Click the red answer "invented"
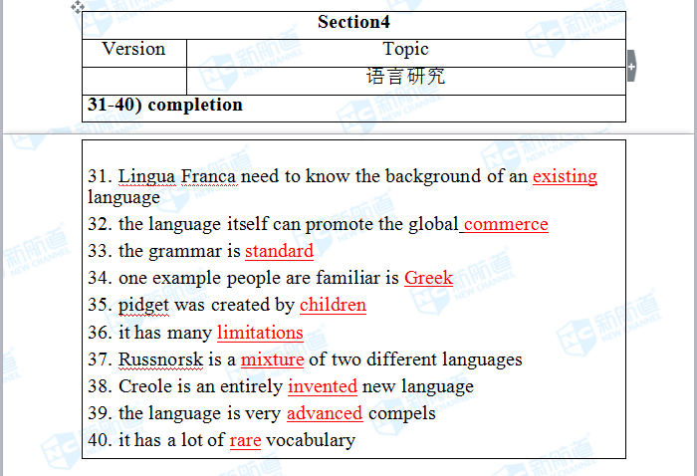The image size is (697, 476). pyautogui.click(x=322, y=386)
